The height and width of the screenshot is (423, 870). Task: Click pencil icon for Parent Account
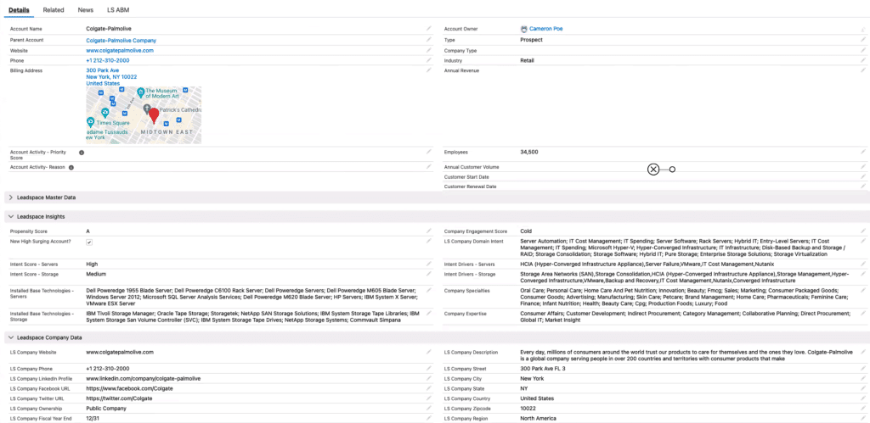click(x=428, y=40)
